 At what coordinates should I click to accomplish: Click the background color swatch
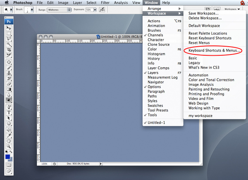point(11,160)
